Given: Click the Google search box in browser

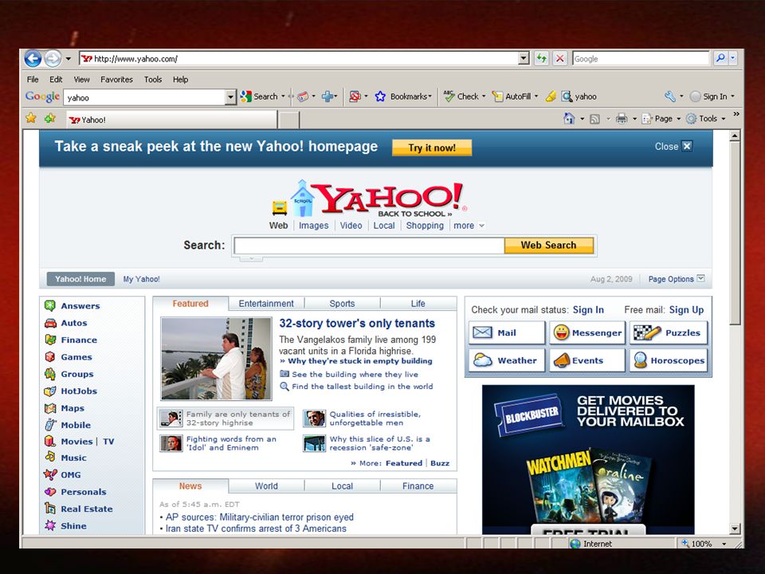Looking at the screenshot, I should click(x=641, y=58).
